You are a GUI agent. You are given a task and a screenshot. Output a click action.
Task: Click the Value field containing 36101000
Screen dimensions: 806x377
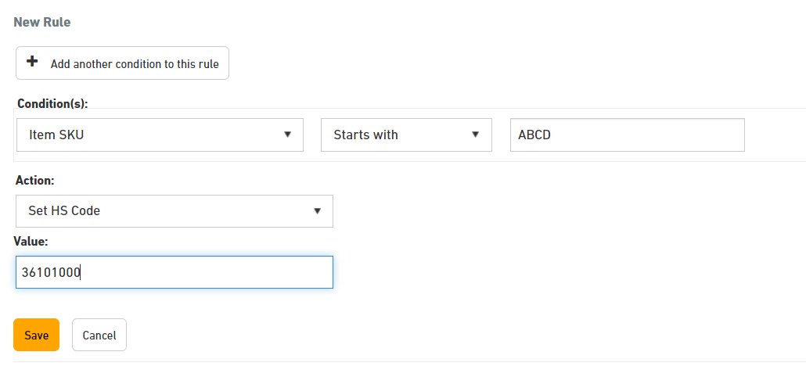tap(175, 272)
